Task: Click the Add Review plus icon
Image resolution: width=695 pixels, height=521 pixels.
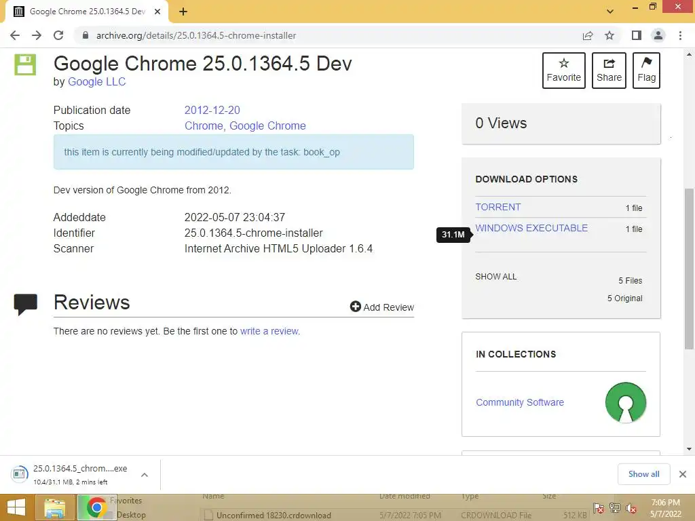Action: (355, 307)
